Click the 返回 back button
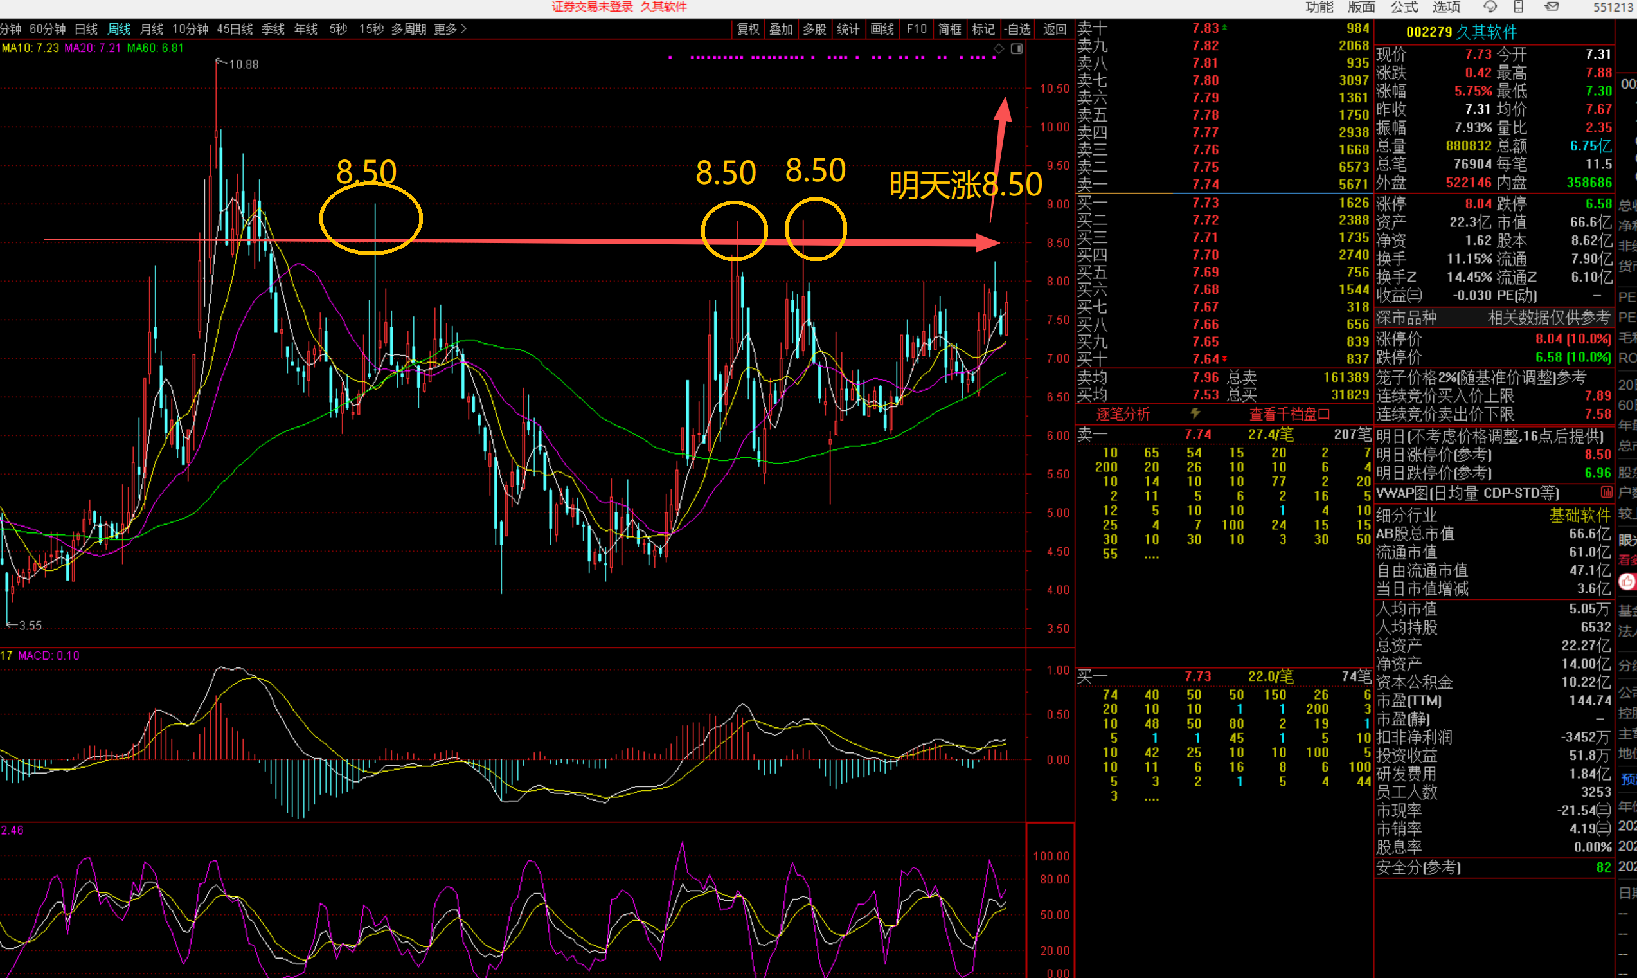Screen dimensions: 1637x978 [1055, 29]
